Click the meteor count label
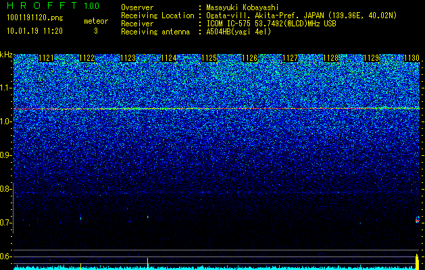 pos(96,21)
